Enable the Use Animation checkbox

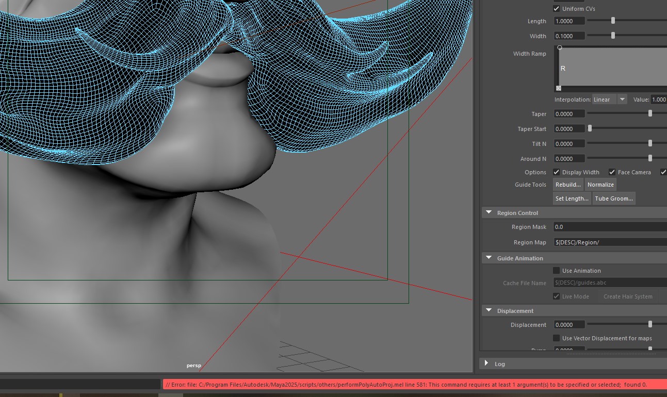[x=557, y=271]
